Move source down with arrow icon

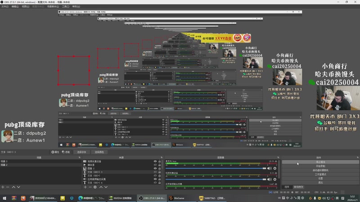106,187
